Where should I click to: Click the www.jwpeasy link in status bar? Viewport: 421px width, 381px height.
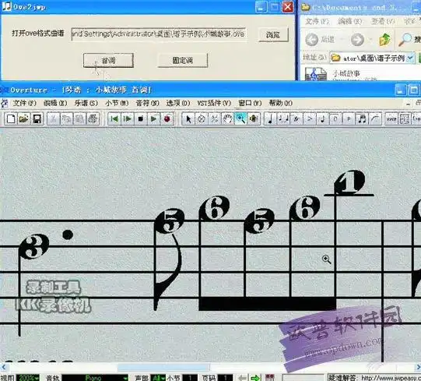(x=391, y=378)
